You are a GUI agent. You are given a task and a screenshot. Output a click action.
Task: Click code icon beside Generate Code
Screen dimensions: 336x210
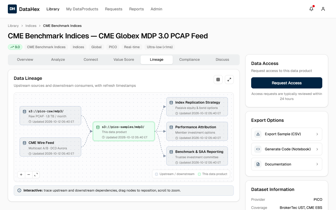(x=258, y=149)
